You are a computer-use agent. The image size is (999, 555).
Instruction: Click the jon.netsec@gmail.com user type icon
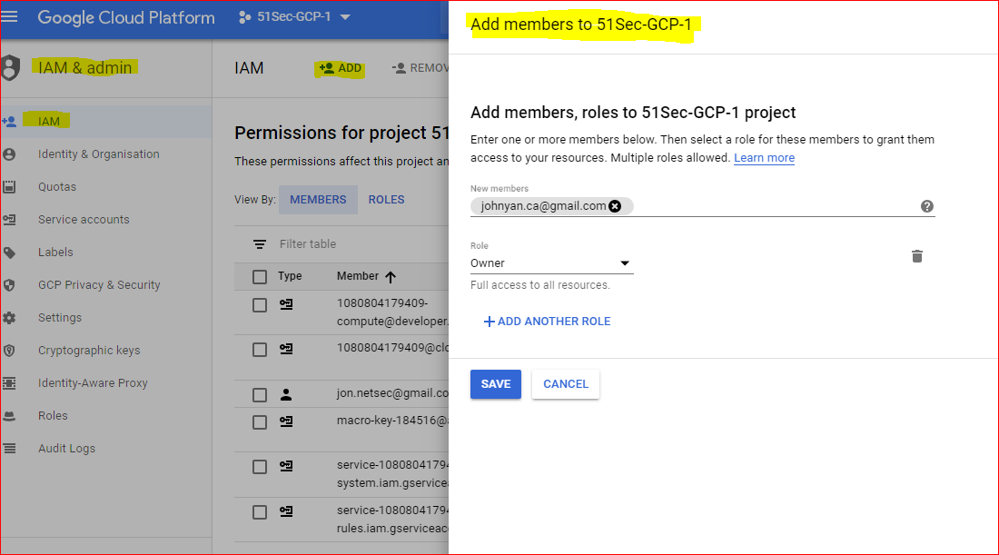click(286, 395)
